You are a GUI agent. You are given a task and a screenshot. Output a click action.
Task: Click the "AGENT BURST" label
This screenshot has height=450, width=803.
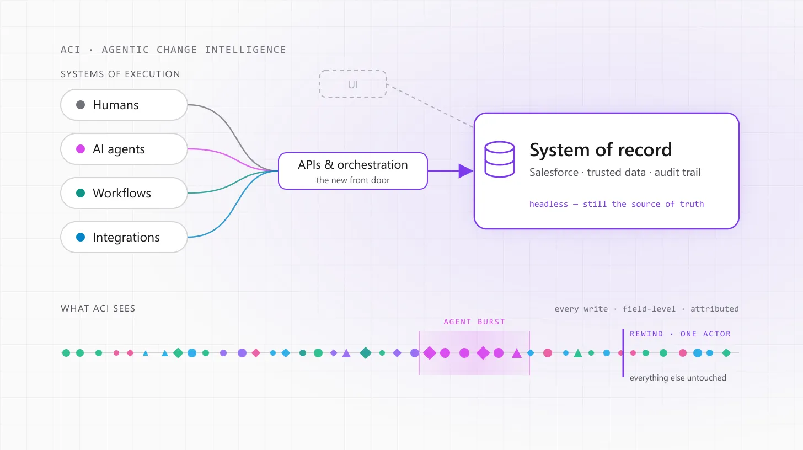(474, 322)
